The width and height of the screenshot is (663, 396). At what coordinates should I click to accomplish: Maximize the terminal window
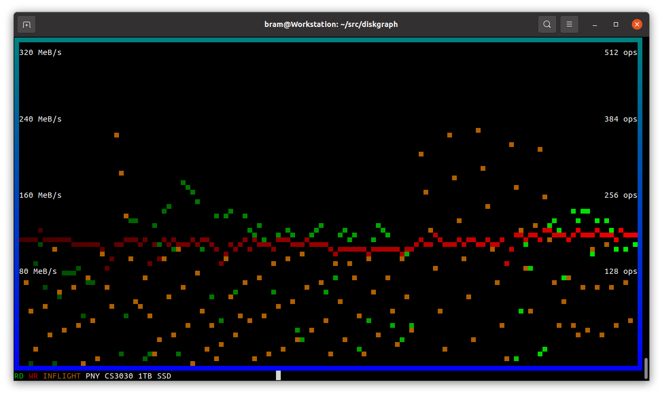point(616,24)
